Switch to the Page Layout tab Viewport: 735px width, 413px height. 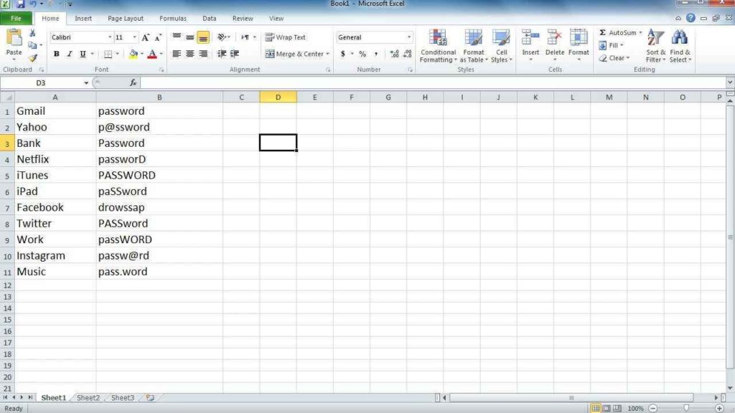(126, 18)
